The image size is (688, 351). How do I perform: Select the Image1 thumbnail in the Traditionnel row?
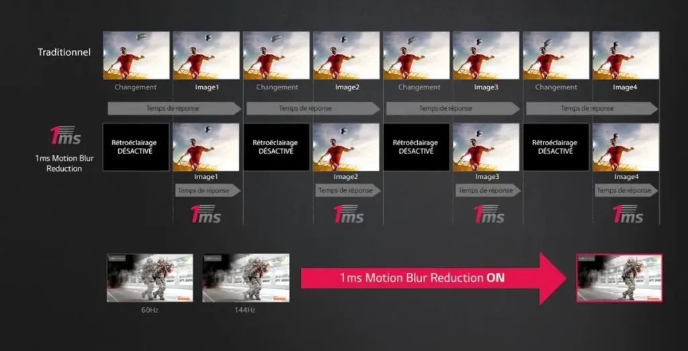tap(206, 56)
